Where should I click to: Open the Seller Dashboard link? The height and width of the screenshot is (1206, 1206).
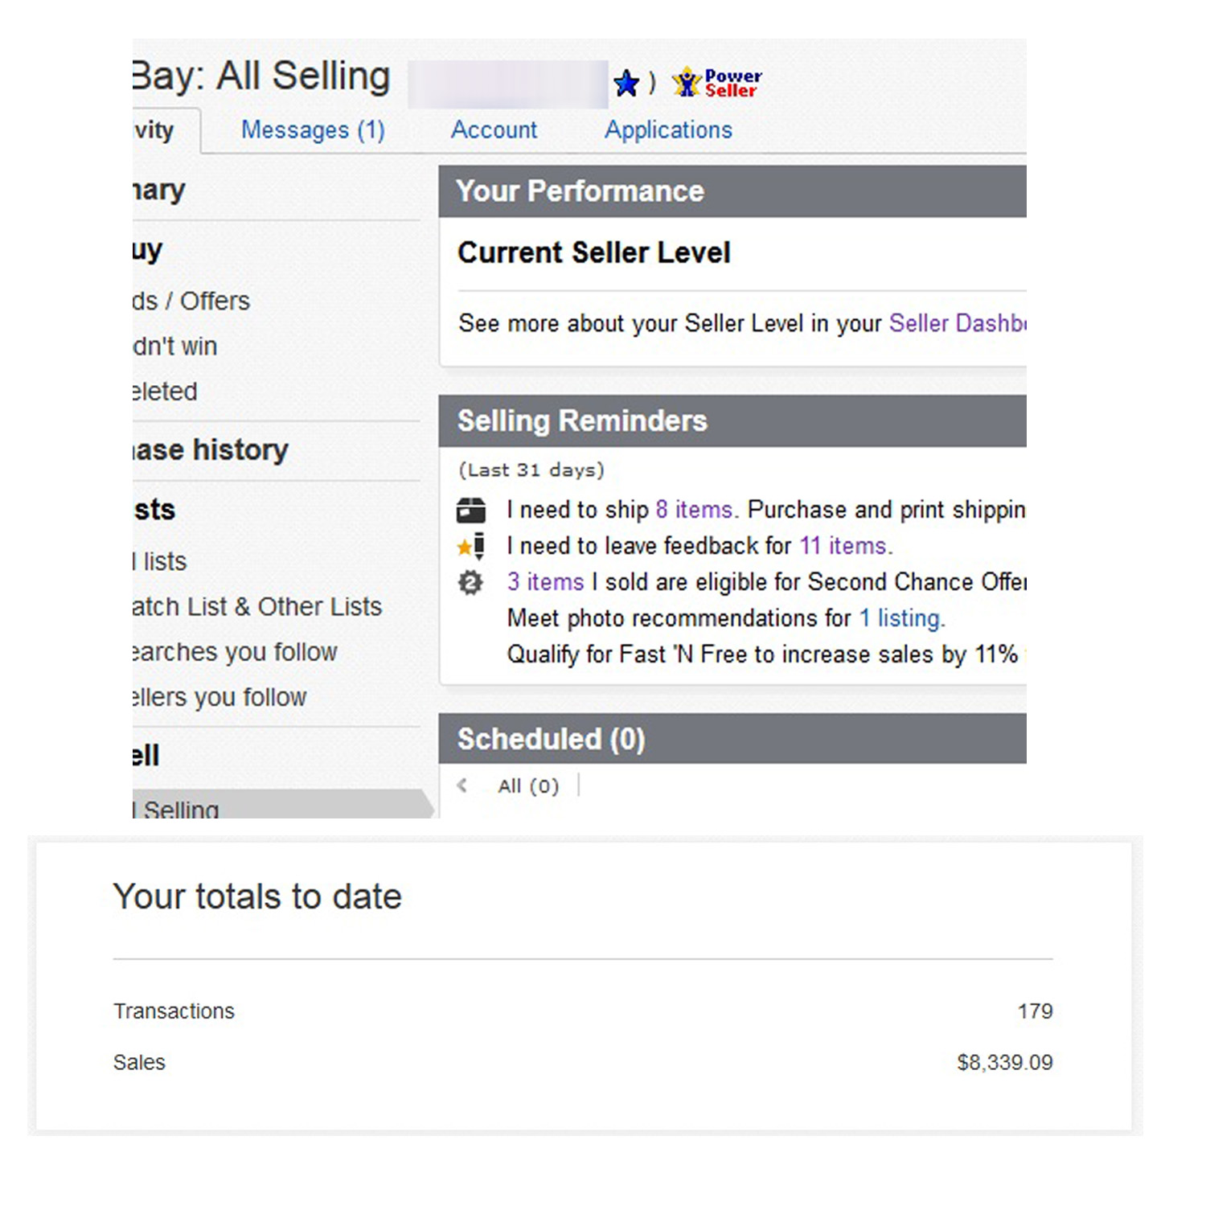[x=957, y=323]
